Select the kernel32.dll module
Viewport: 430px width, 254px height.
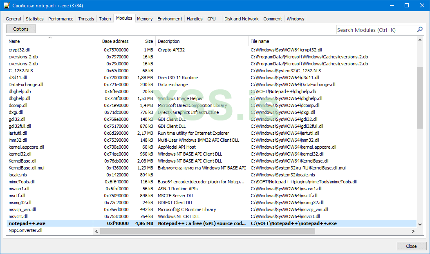click(x=211, y=154)
